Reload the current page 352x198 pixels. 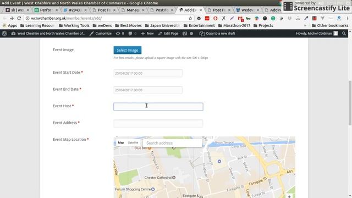19,18
